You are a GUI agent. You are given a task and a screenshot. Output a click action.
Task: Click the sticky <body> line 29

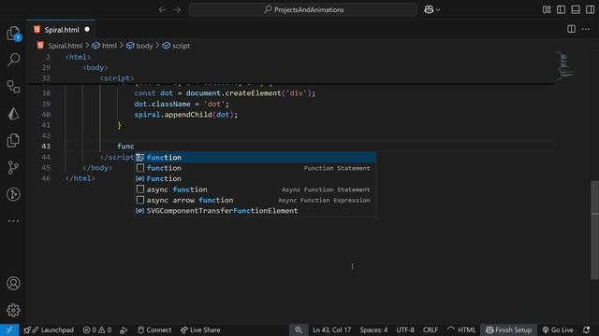point(95,67)
